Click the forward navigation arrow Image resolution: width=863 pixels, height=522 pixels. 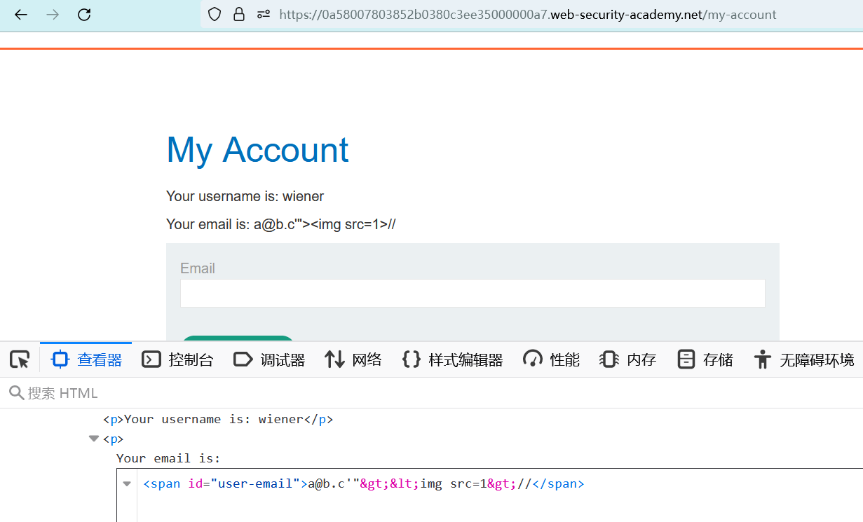(53, 14)
